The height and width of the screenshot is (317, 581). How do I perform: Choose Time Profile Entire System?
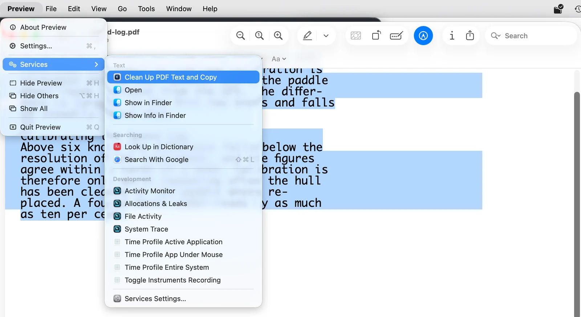tap(183, 267)
